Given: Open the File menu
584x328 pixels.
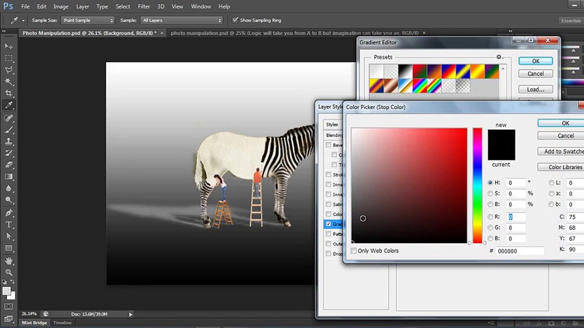Looking at the screenshot, I should pyautogui.click(x=26, y=6).
